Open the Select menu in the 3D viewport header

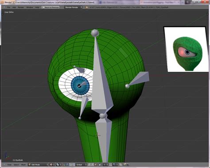coord(16,164)
